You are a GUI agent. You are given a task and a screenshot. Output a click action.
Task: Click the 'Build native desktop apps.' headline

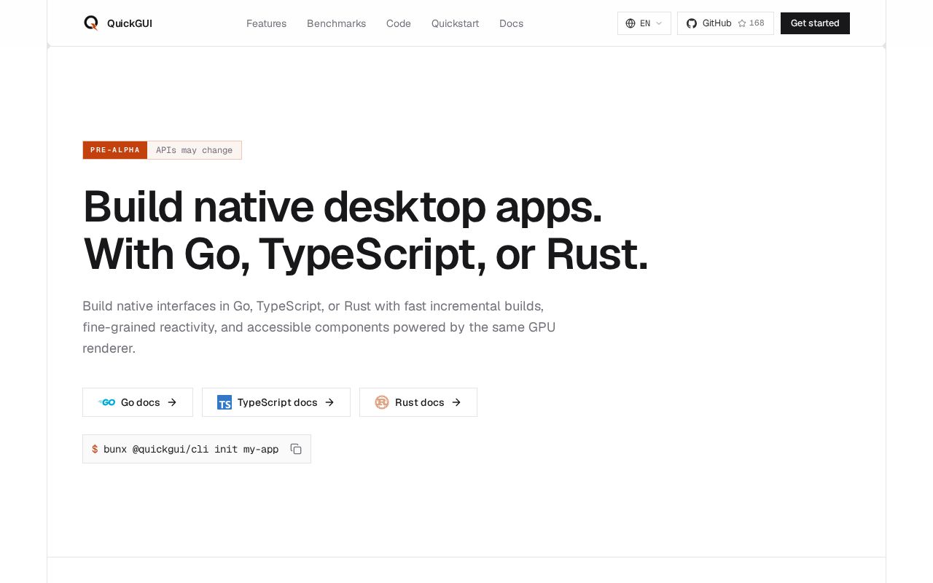[343, 207]
